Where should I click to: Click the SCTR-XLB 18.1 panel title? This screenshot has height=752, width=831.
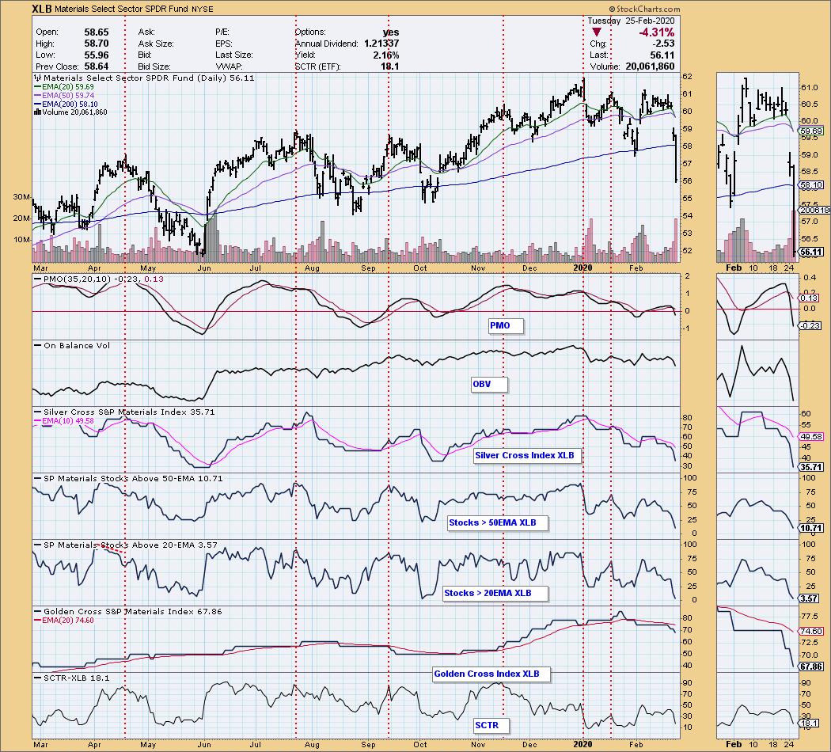coord(72,678)
